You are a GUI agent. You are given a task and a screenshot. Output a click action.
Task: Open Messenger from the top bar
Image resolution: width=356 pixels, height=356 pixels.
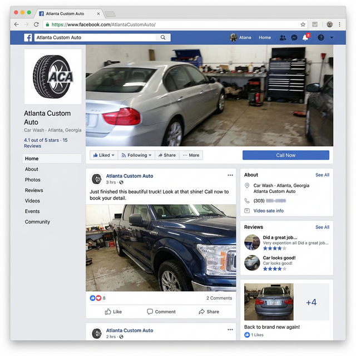click(x=294, y=38)
